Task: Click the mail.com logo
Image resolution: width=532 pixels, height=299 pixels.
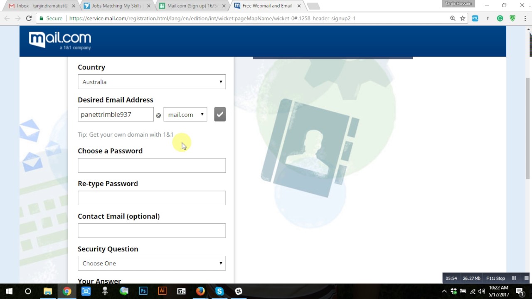Action: point(60,40)
